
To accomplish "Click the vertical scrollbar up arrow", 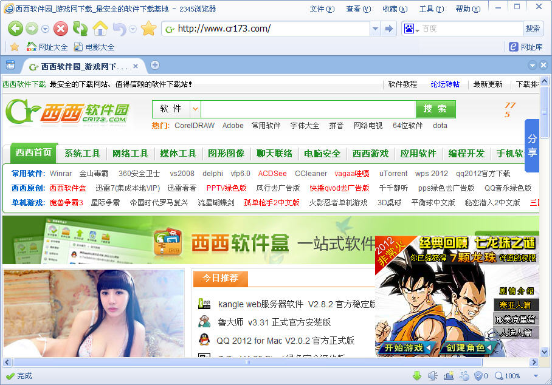I will pyautogui.click(x=544, y=81).
